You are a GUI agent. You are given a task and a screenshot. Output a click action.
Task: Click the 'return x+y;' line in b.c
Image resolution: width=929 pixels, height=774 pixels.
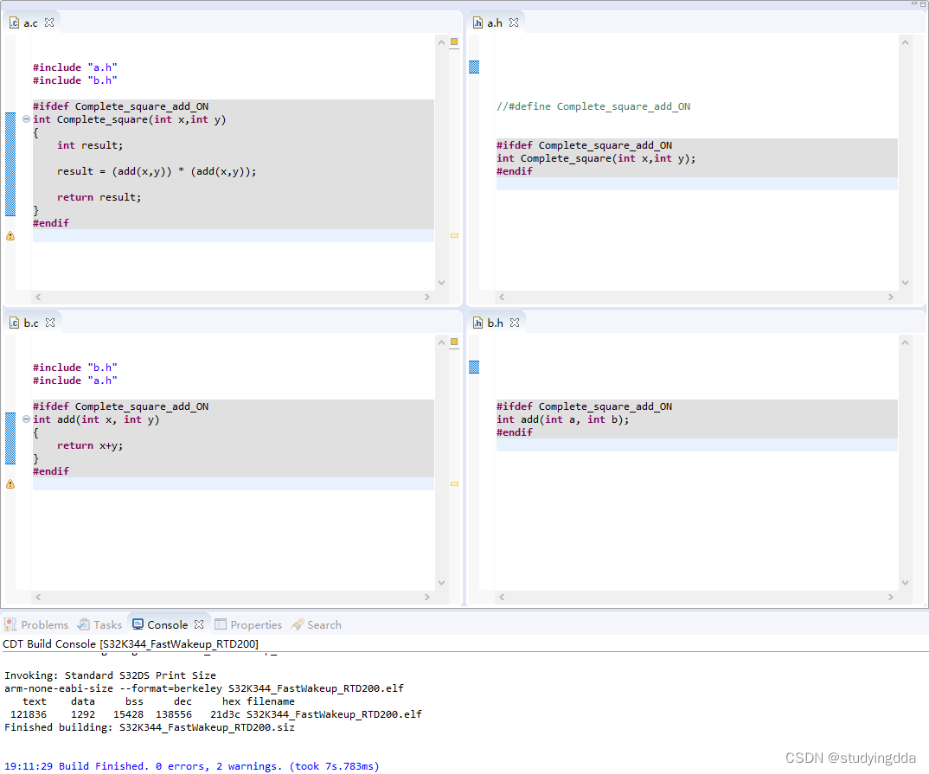90,445
